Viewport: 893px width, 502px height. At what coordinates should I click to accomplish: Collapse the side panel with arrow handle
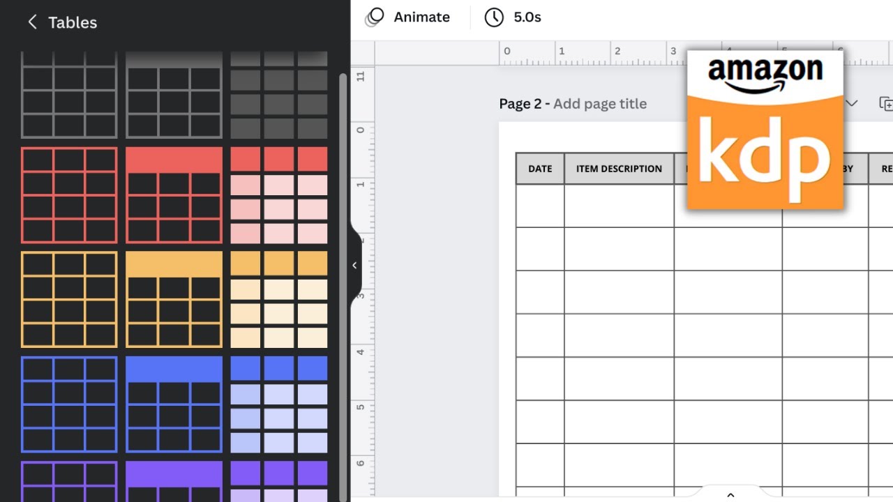coord(354,265)
